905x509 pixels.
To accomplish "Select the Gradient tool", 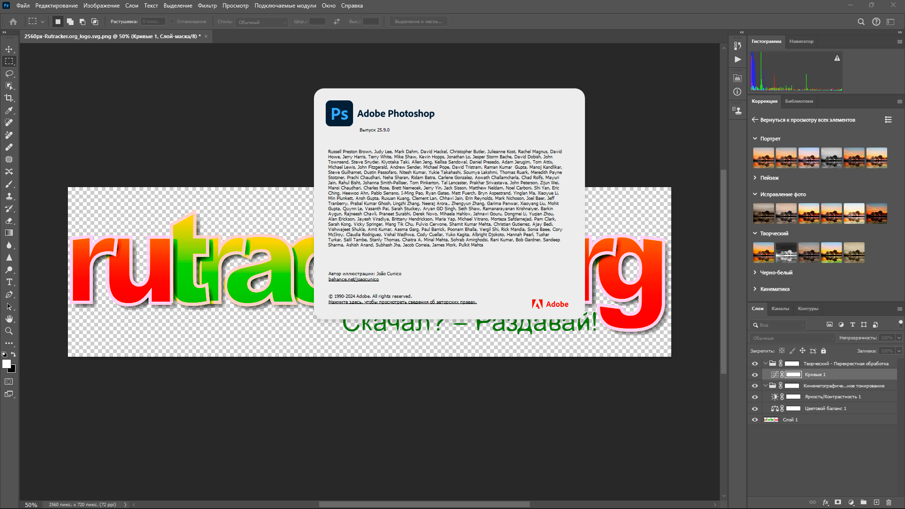I will click(x=9, y=233).
